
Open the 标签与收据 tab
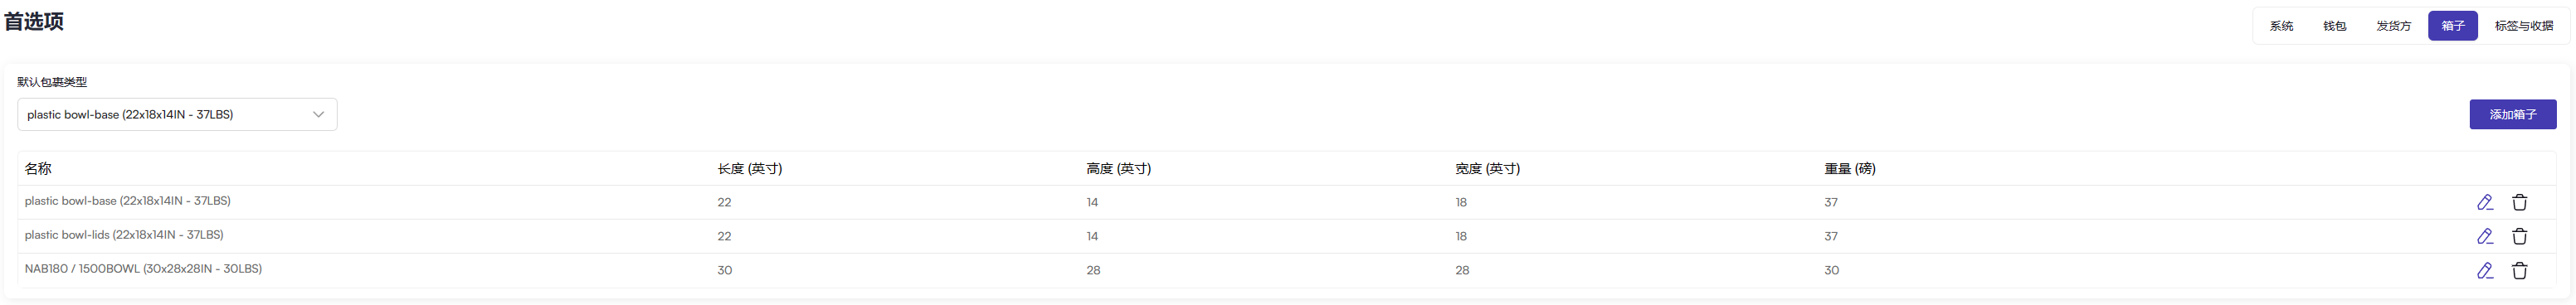(x=2523, y=26)
